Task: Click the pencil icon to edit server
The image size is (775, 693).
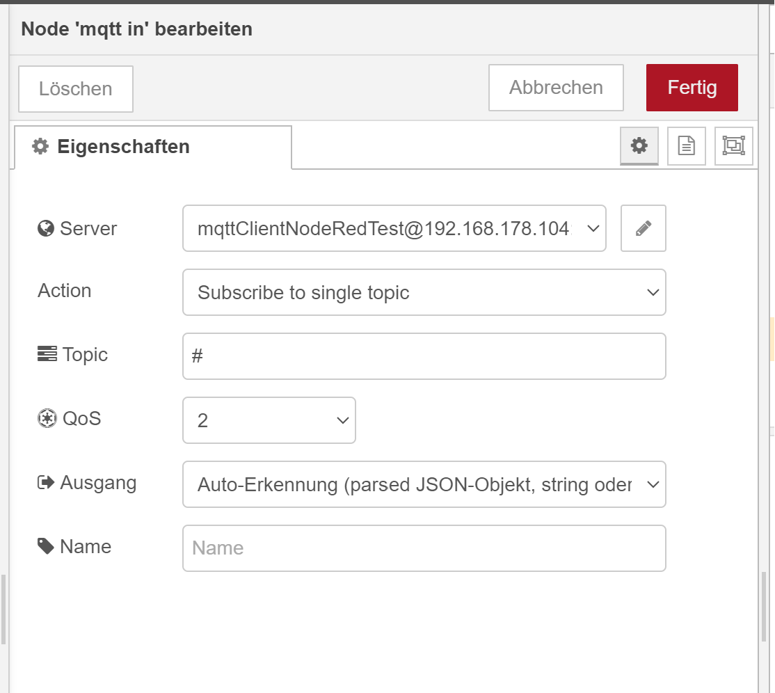Action: coord(644,228)
